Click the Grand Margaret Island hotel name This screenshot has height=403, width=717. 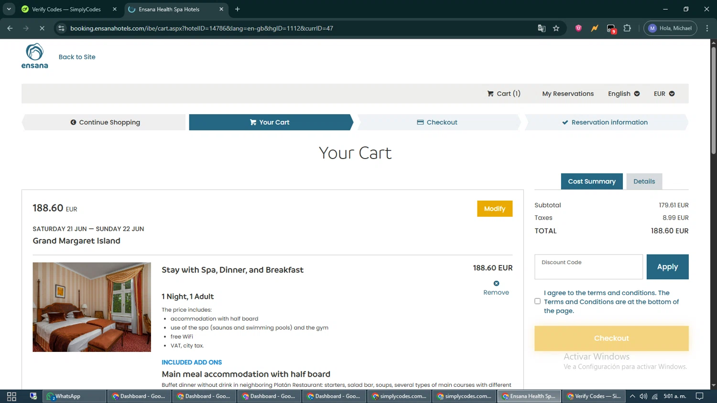point(76,241)
